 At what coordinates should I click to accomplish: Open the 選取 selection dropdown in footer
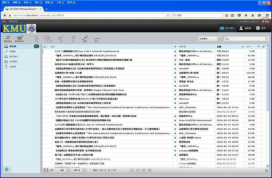pyautogui.click(x=65, y=170)
